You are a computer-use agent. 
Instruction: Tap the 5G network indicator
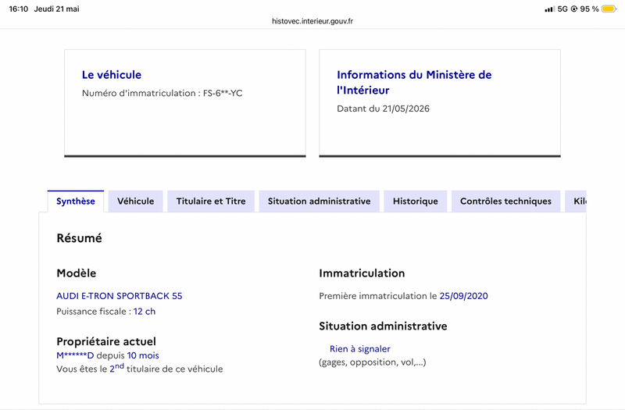(562, 9)
